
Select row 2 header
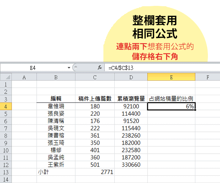pyautogui.click(x=6, y=91)
